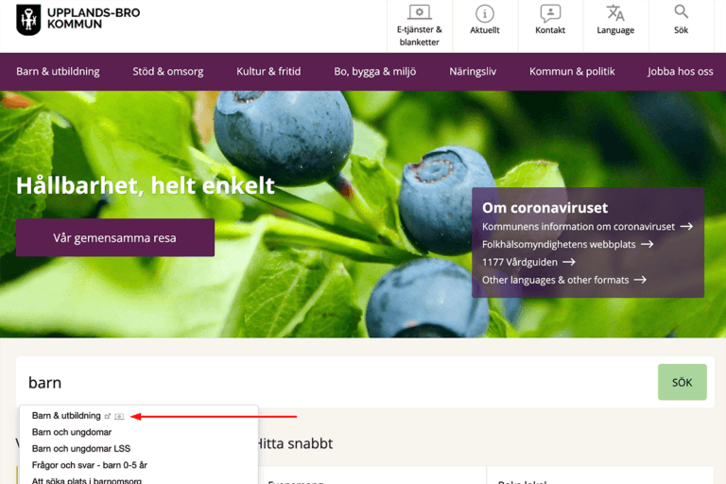Click the Vår gemensamma resa button

tap(114, 237)
